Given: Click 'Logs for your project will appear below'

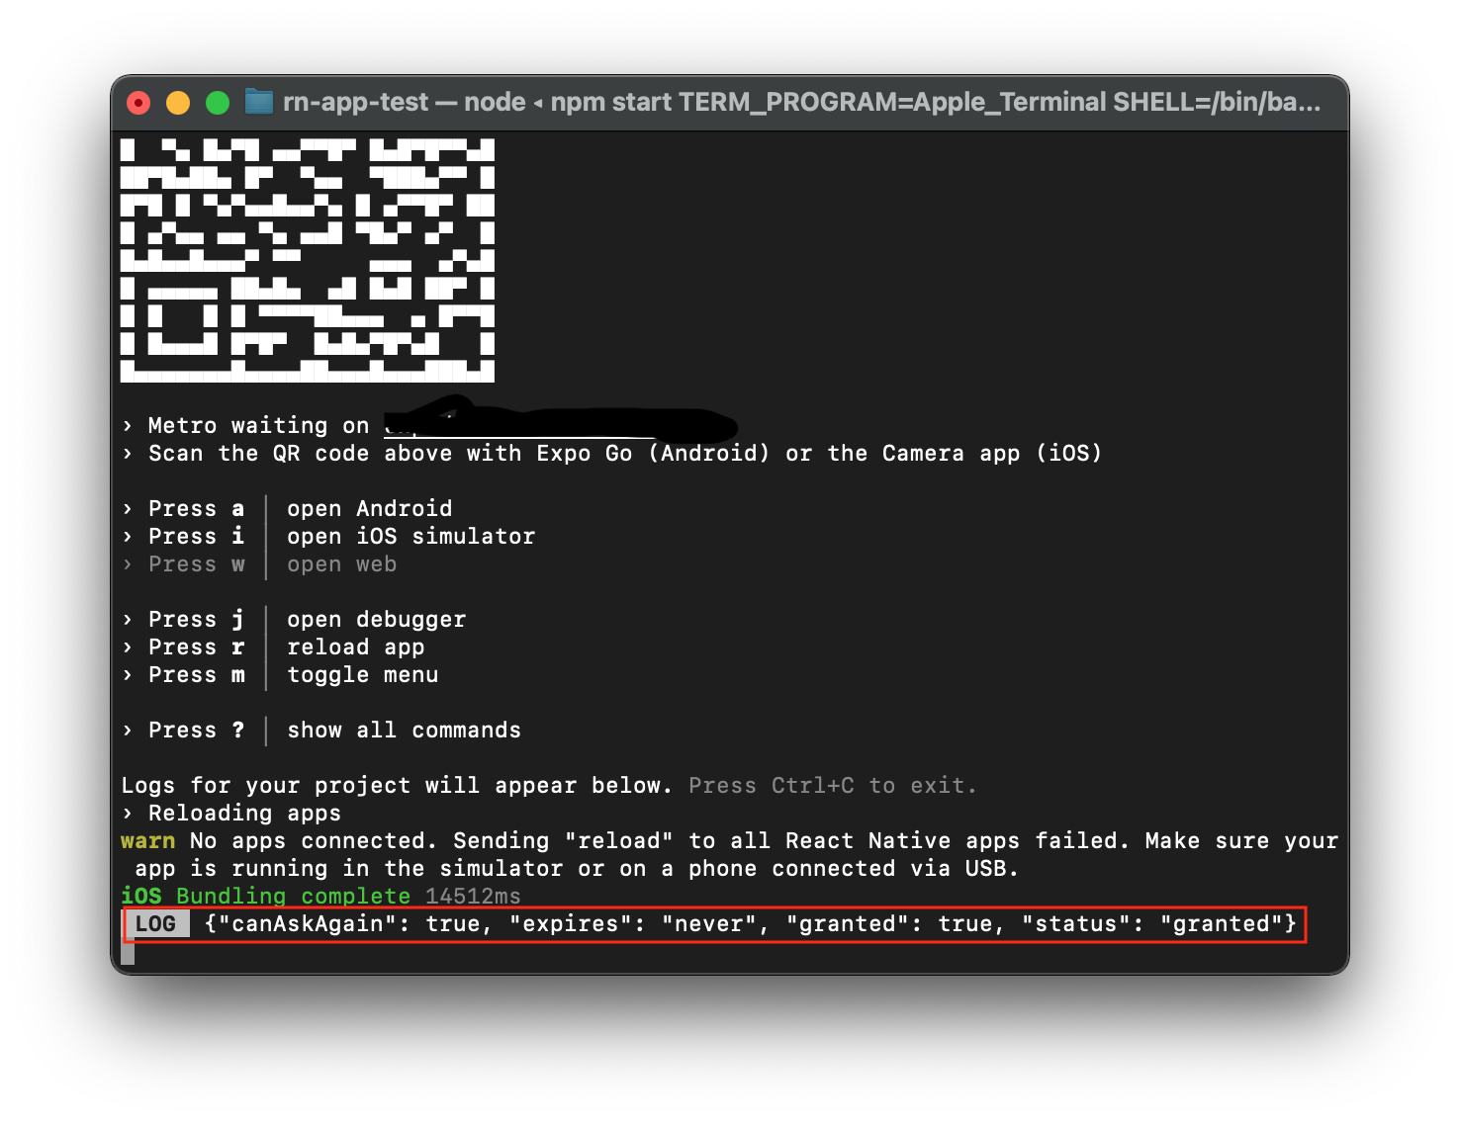Looking at the screenshot, I should pos(397,785).
